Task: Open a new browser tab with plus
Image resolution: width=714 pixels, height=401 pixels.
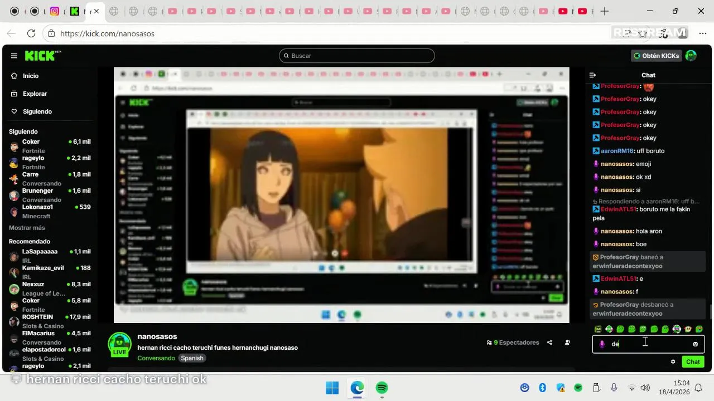Action: [x=605, y=11]
